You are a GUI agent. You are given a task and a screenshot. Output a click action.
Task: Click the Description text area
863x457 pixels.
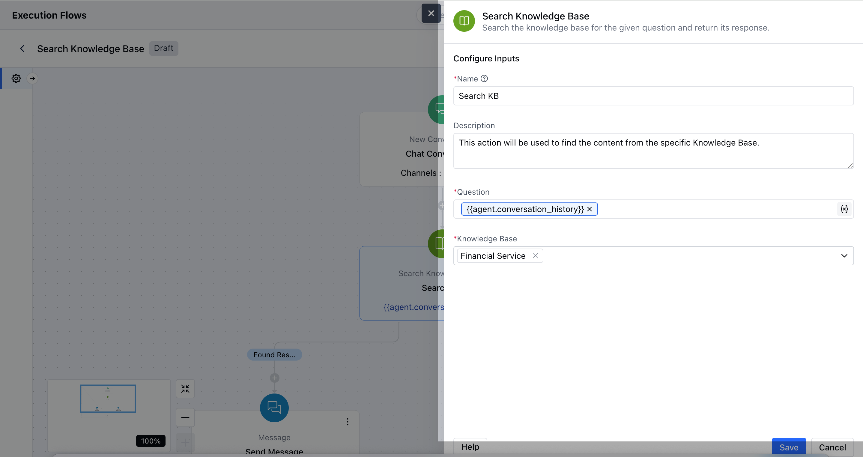pos(653,151)
